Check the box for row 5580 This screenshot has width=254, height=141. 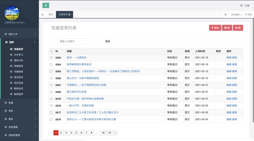click(x=51, y=92)
